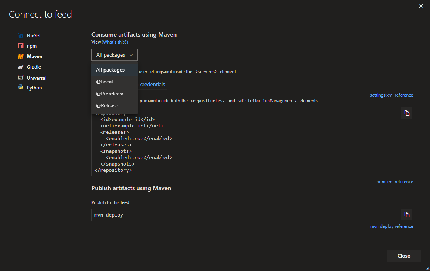Copy the repository XML snippet

coord(407,113)
